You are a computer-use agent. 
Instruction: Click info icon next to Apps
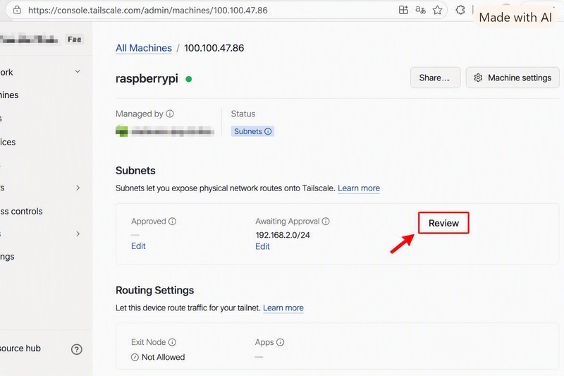pos(280,342)
